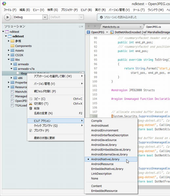Image resolution: width=170 pixels, height=196 pixels.
Task: Collapse the bold ndktest project node
Action: click(6, 36)
